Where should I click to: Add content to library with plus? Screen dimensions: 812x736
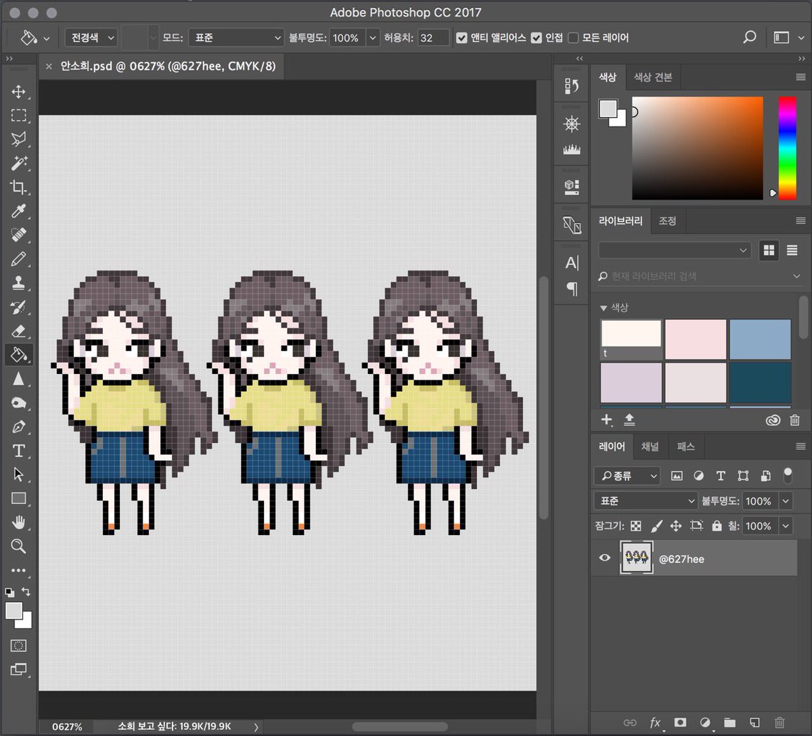click(606, 420)
